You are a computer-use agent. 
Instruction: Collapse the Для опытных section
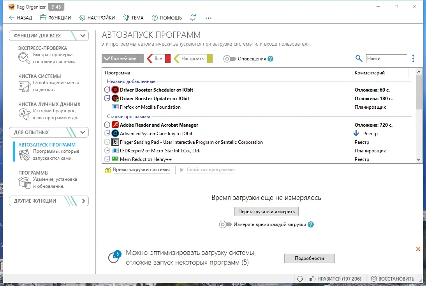point(49,132)
